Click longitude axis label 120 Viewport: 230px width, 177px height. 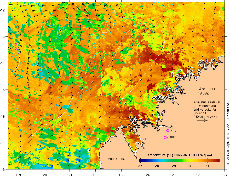pos(44,175)
